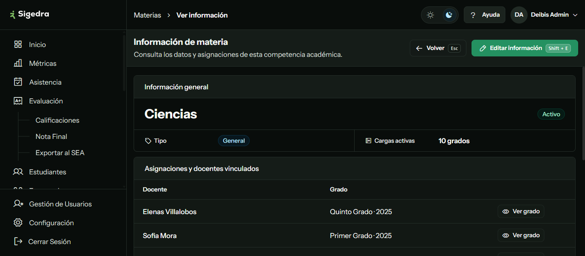Click the Materias breadcrumb link
The image size is (585, 256).
tap(147, 15)
